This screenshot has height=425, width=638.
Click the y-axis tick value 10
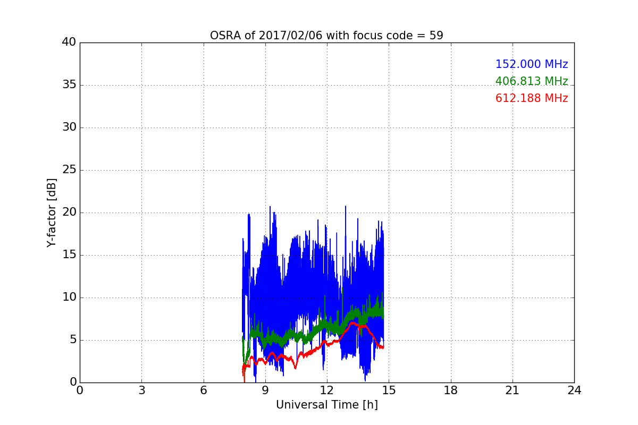69,297
